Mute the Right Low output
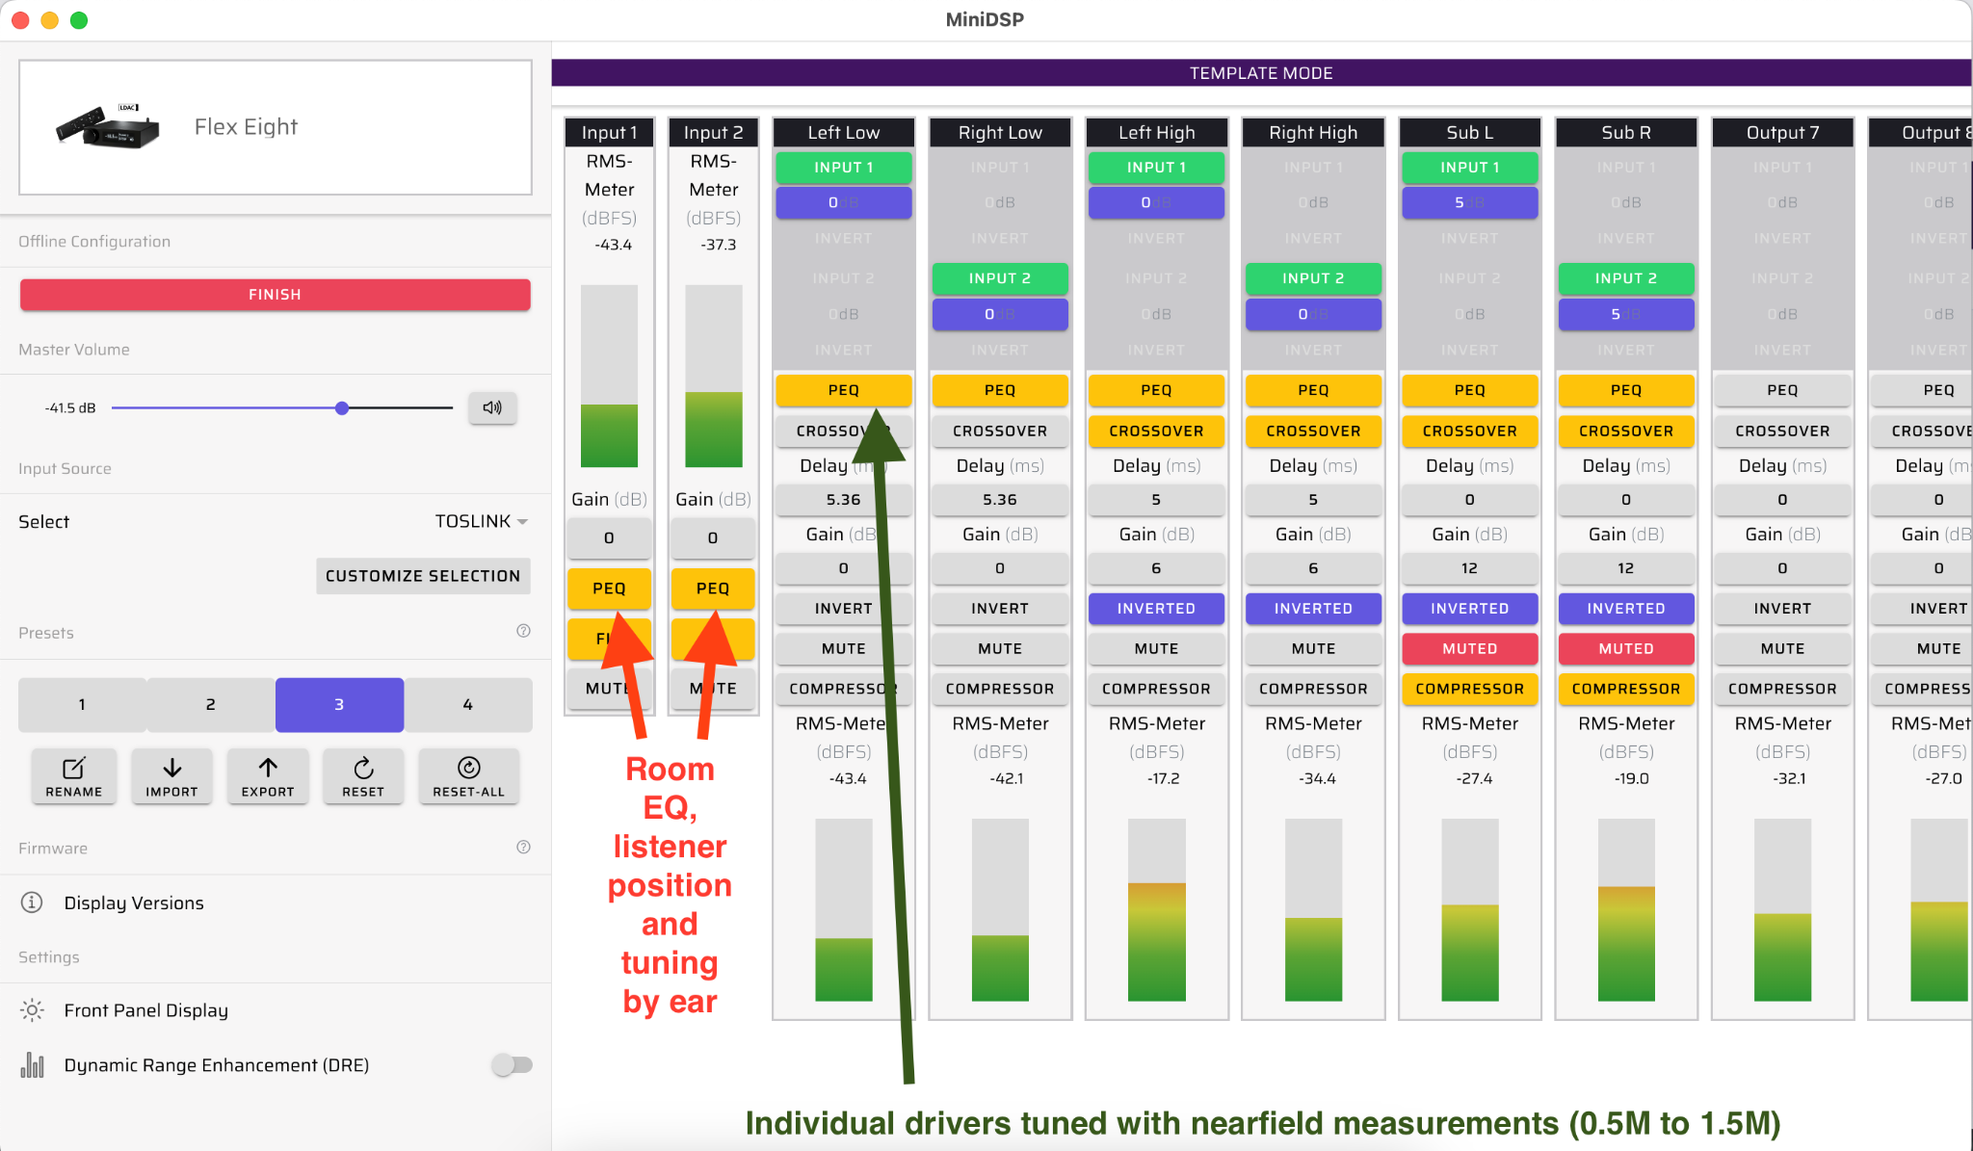Viewport: 1973px width, 1151px height. point(1000,648)
